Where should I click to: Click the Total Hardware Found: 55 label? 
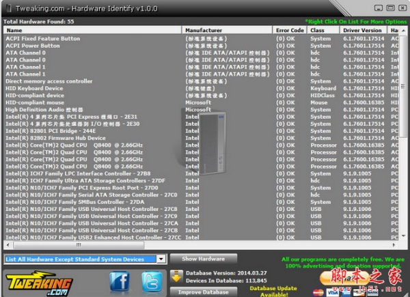[39, 22]
